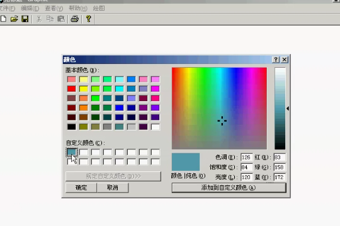Select the teal first custom color swatch
Viewport: 340px width, 226px height.
pos(72,152)
